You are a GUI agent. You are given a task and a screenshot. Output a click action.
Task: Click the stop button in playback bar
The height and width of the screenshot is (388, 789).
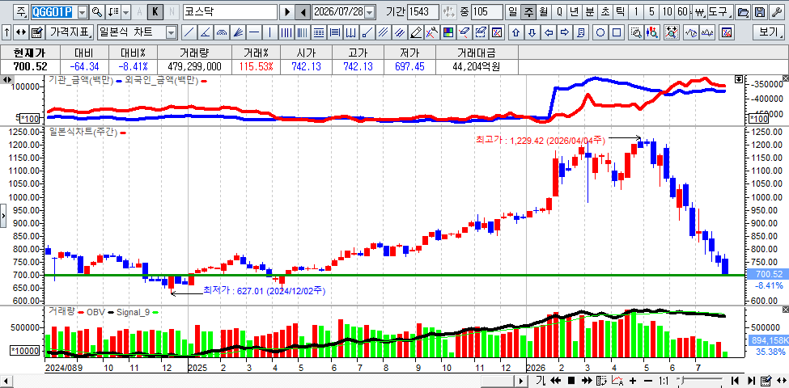click(571, 380)
